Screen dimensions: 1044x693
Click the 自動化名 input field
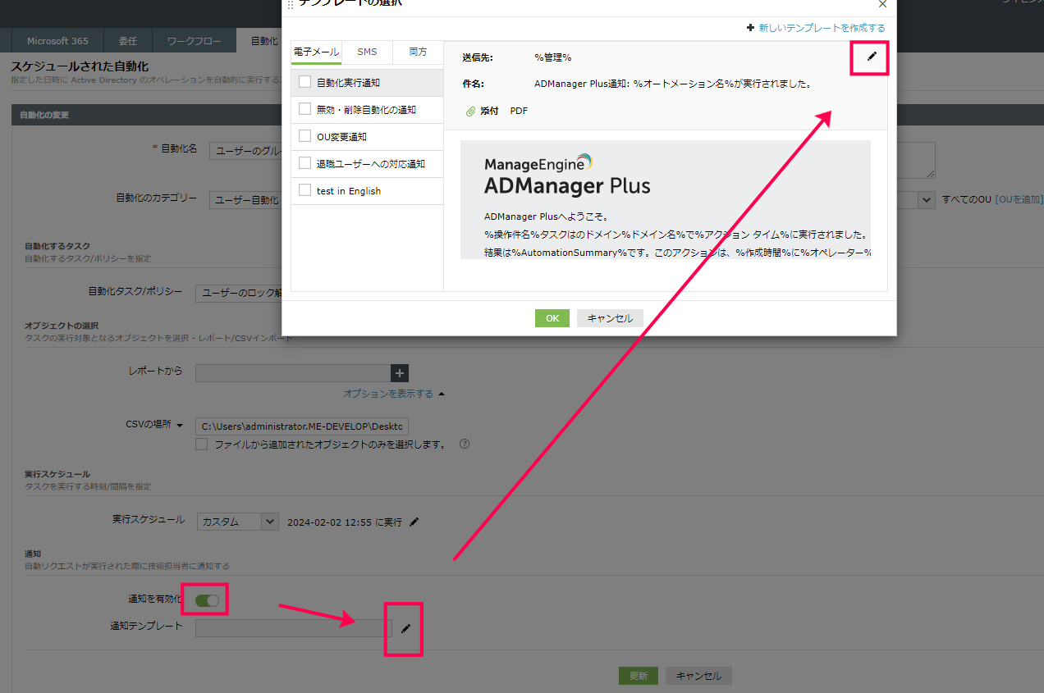tap(245, 150)
